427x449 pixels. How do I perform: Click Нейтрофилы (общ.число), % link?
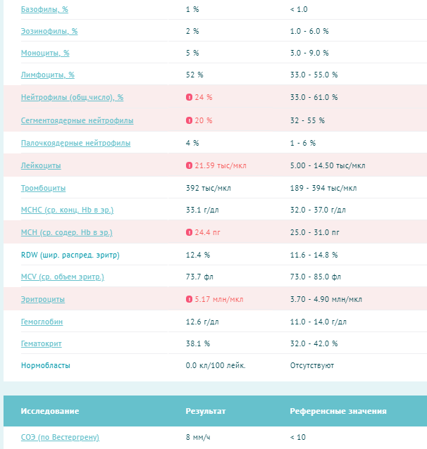tap(72, 97)
